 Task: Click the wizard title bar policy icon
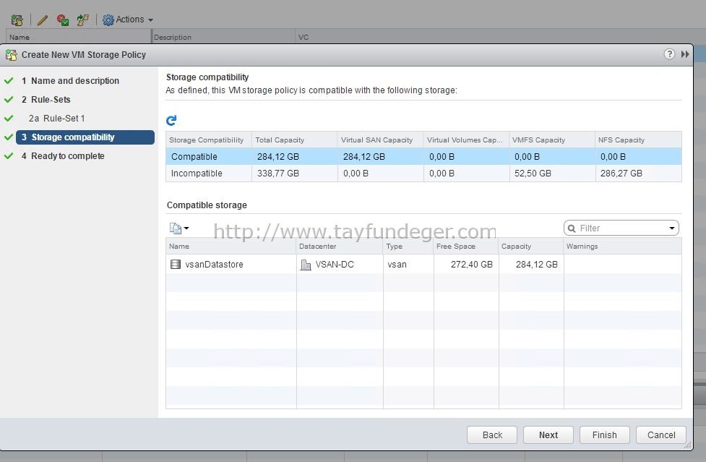coord(12,55)
